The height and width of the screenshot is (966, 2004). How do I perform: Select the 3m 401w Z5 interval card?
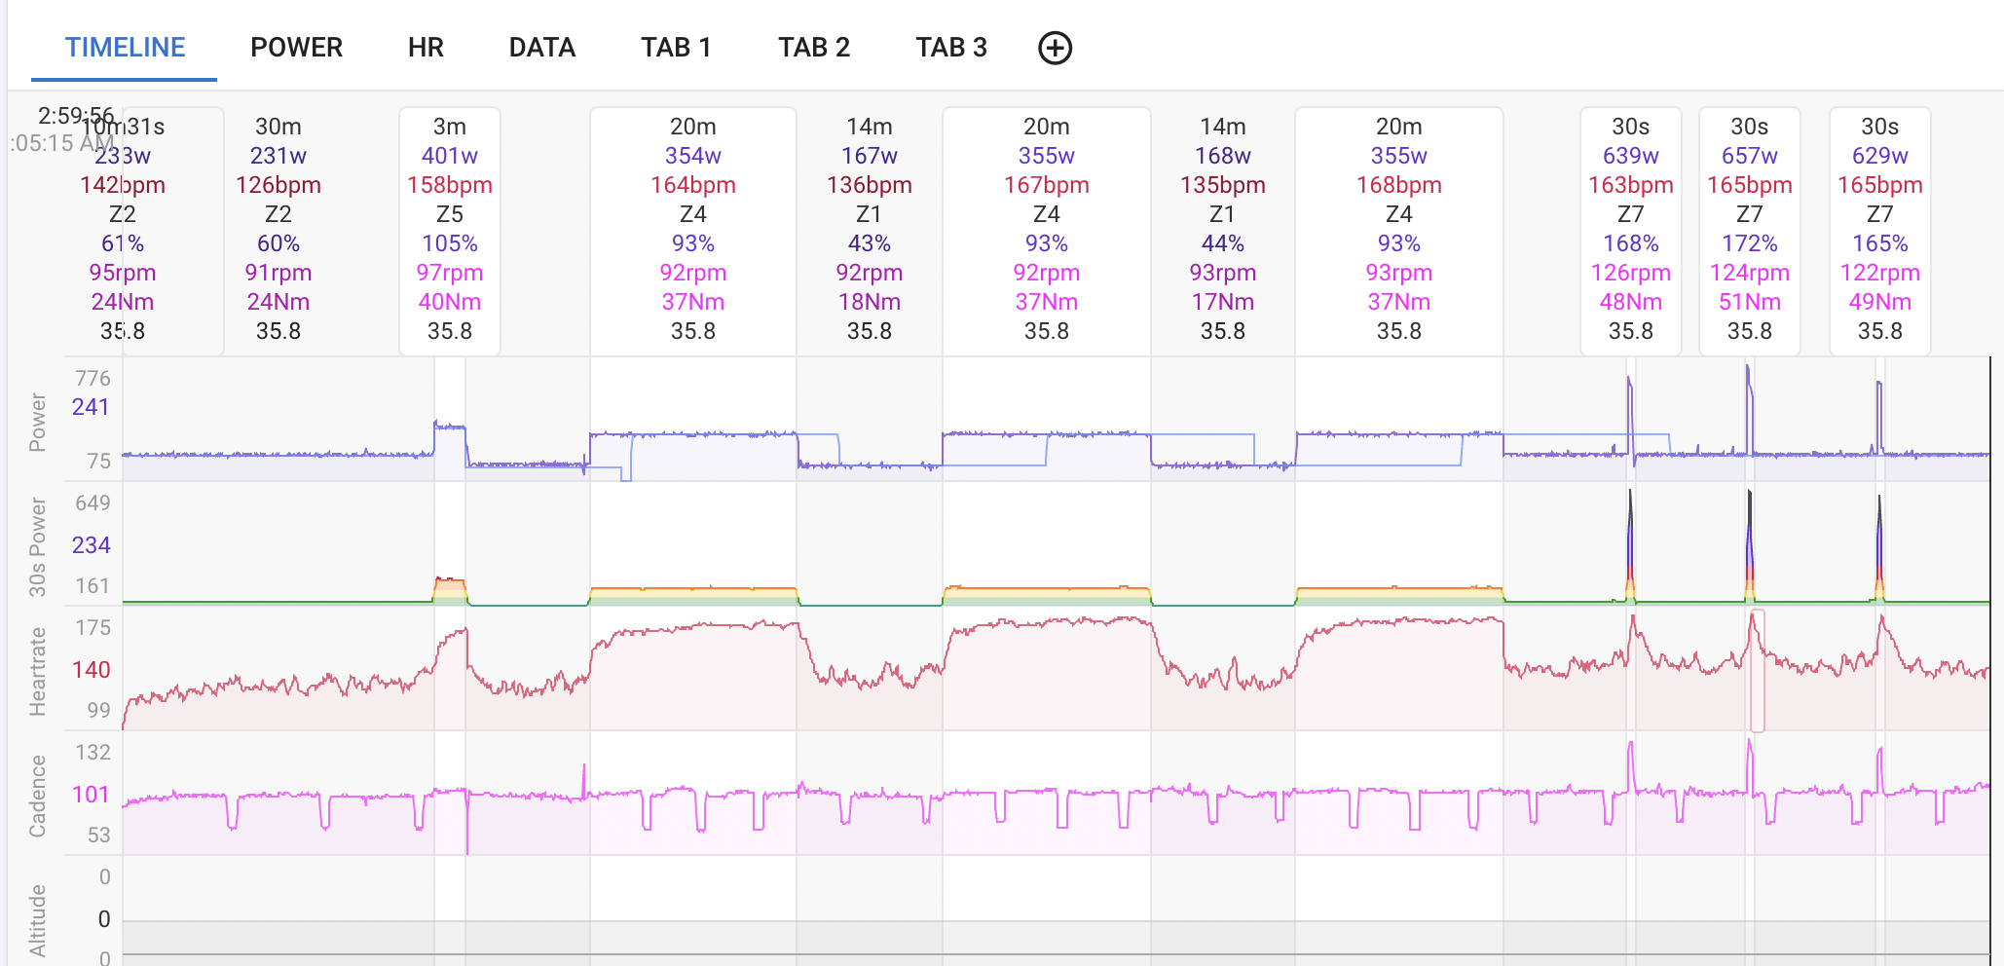[449, 231]
